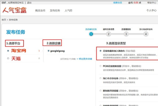Select 淘口令分享任务 radio button
Viewport: 158px width, 106px height.
click(100, 78)
